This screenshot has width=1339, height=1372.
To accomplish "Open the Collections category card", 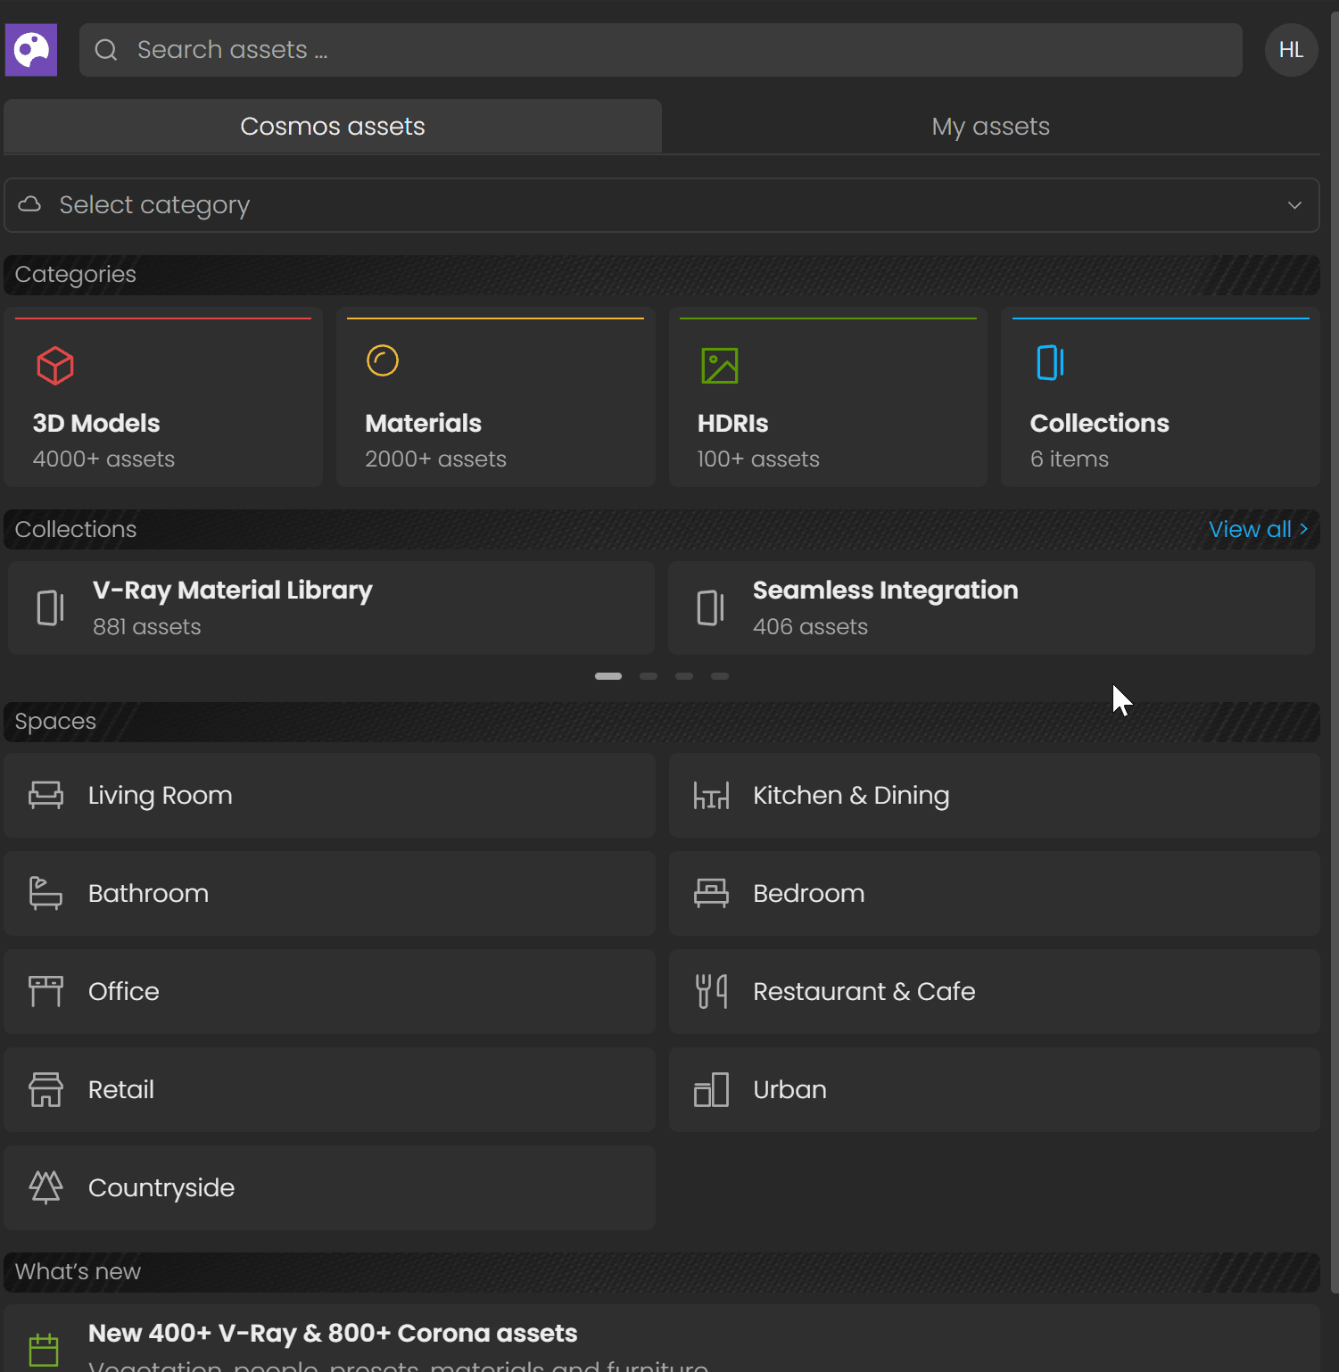I will point(1161,398).
